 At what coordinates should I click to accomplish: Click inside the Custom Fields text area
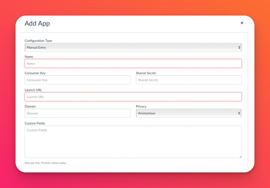pos(133,142)
